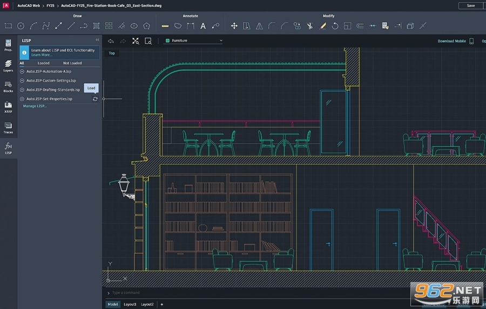The width and height of the screenshot is (486, 309).
Task: Select the Erase tool
Action: click(322, 26)
